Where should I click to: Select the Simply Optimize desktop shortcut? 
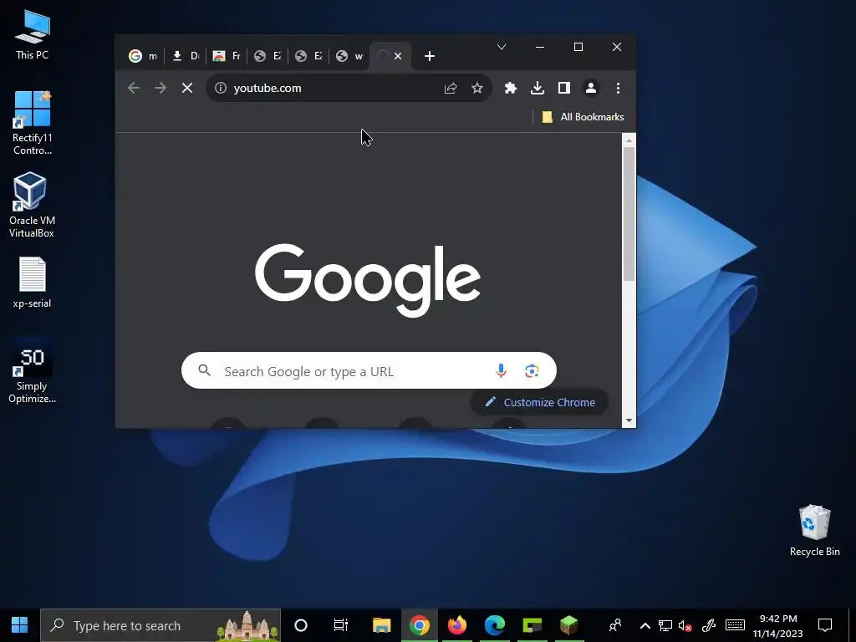(33, 371)
